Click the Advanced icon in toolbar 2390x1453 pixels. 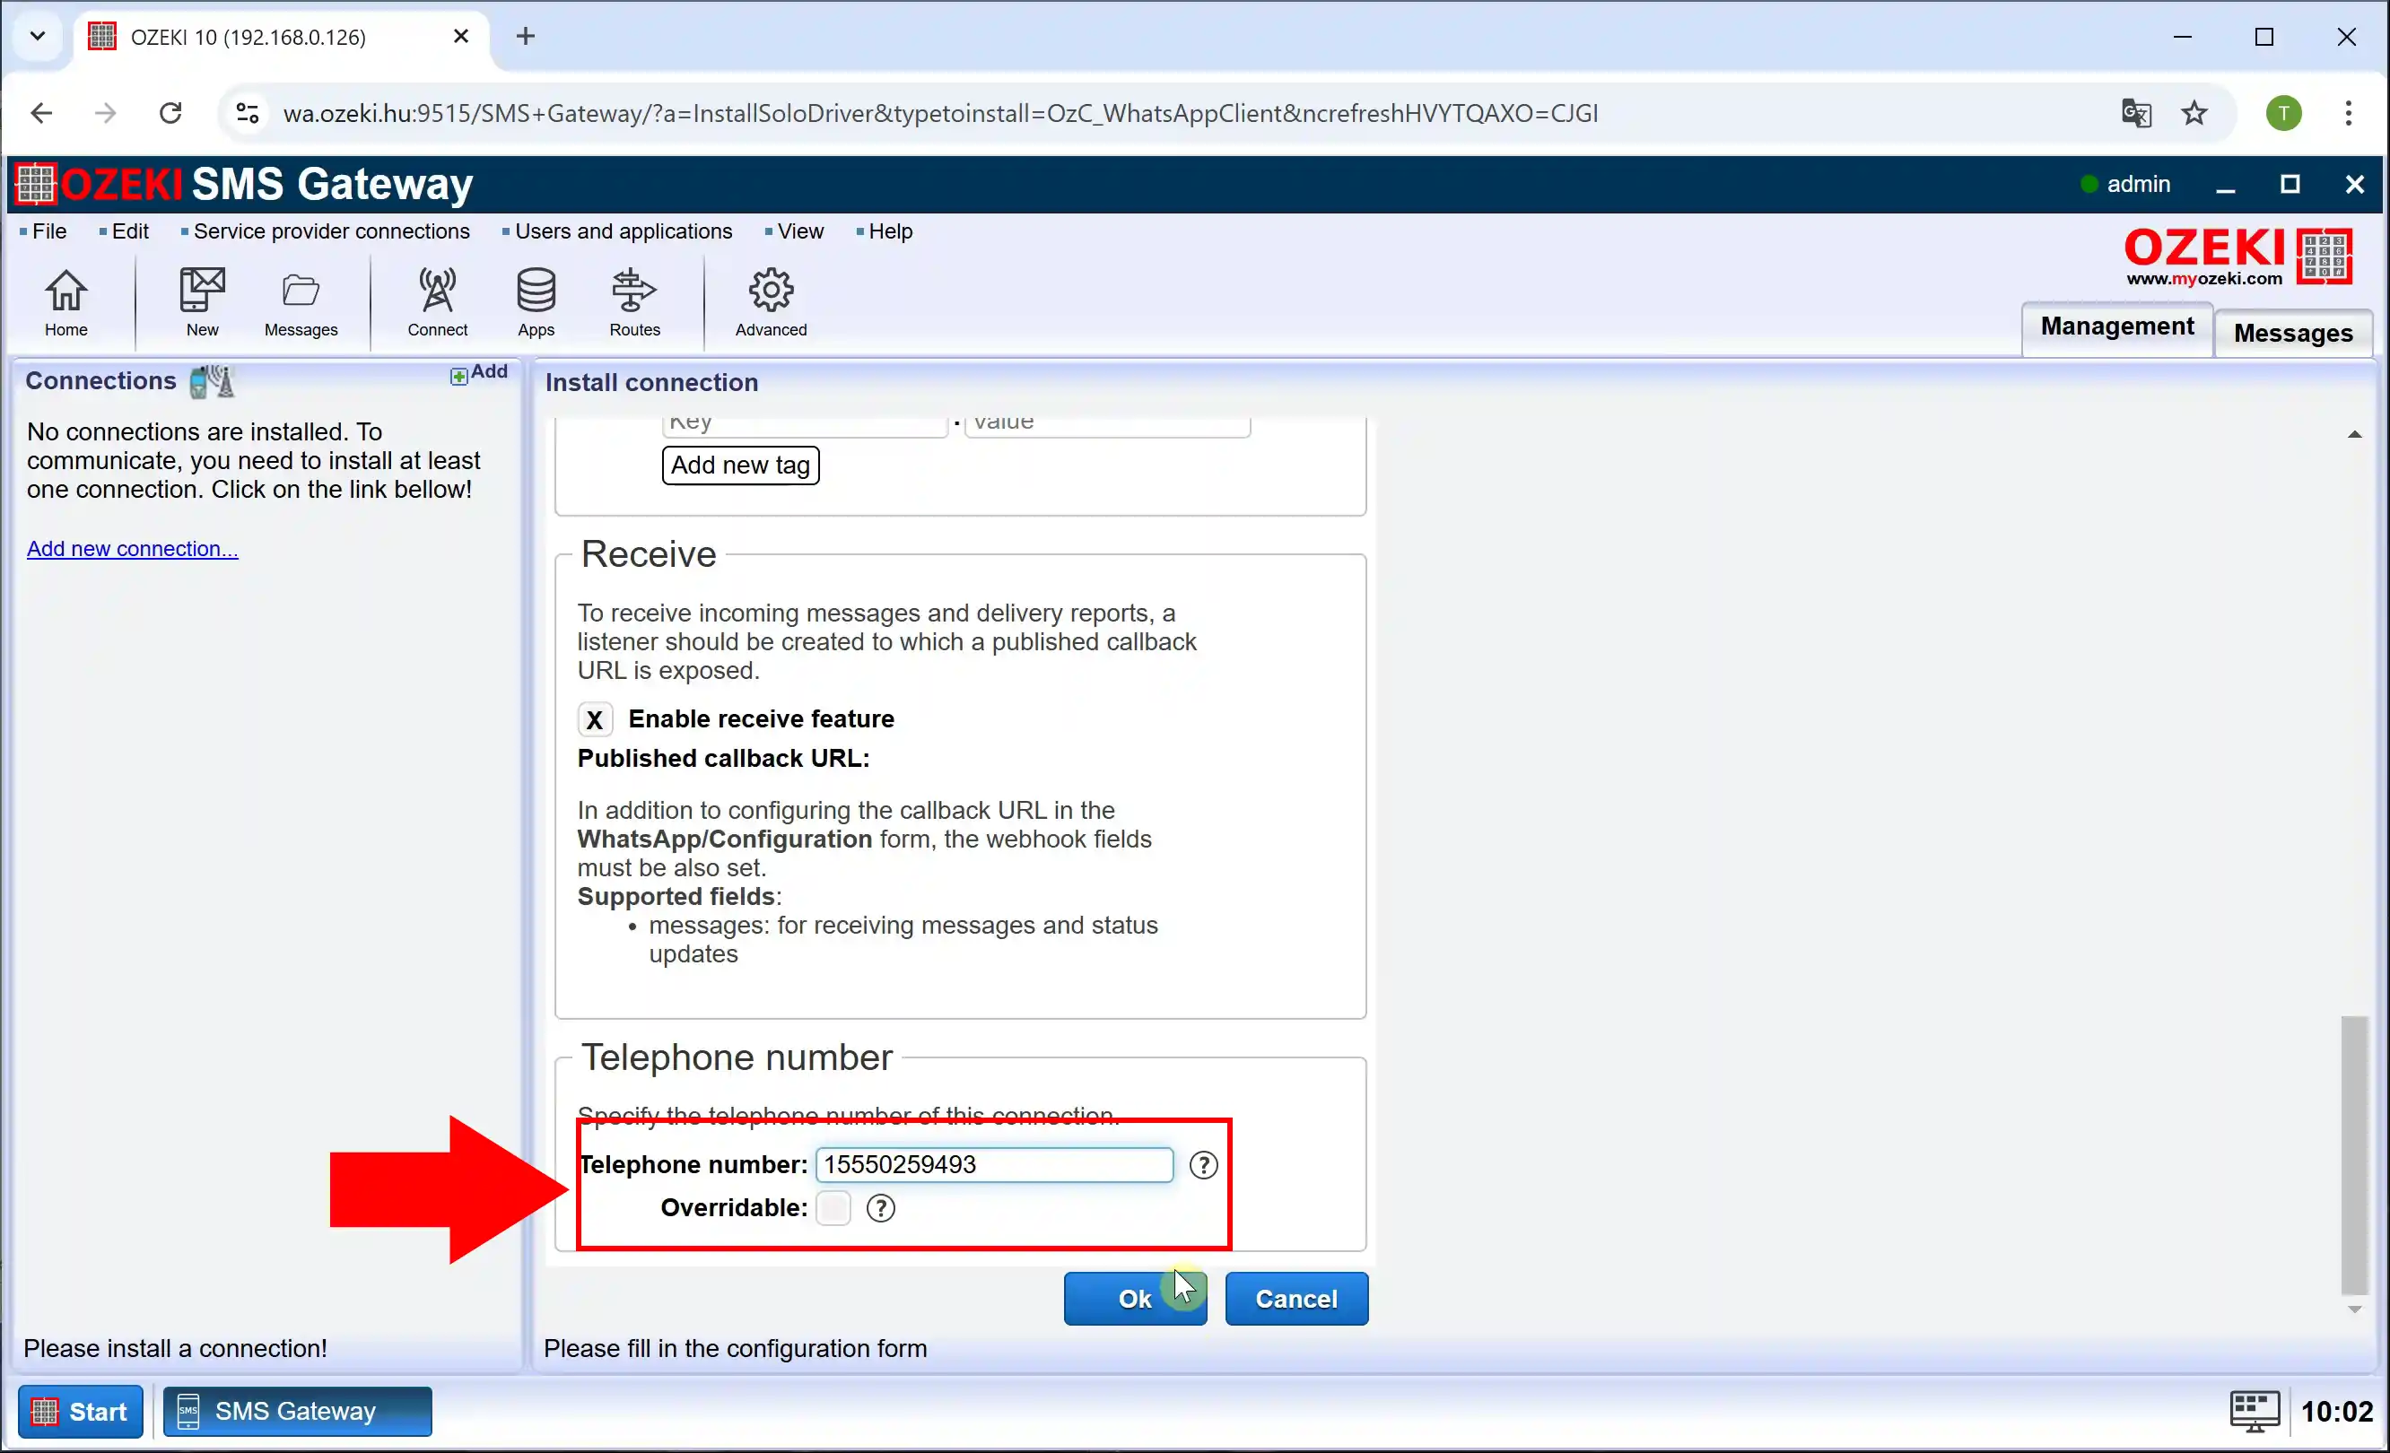772,304
